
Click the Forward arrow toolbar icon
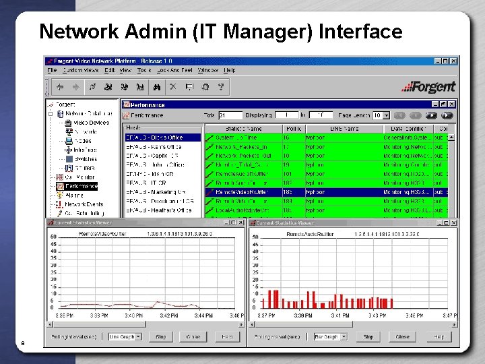pyautogui.click(x=75, y=87)
